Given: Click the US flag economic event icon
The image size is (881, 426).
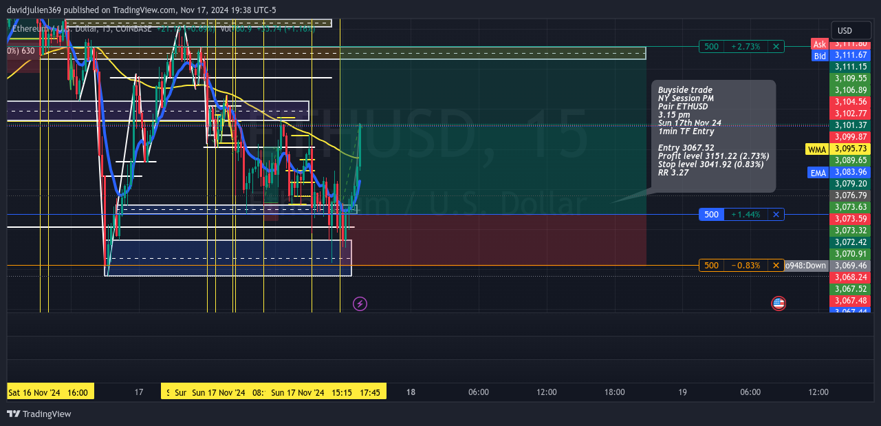Looking at the screenshot, I should (x=779, y=303).
